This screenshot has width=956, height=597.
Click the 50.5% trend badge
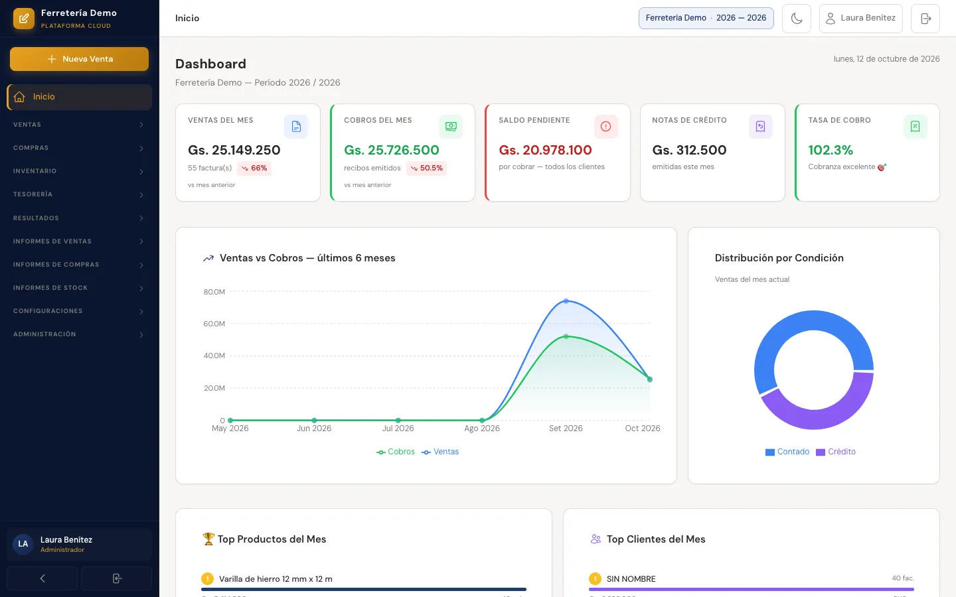tap(427, 168)
